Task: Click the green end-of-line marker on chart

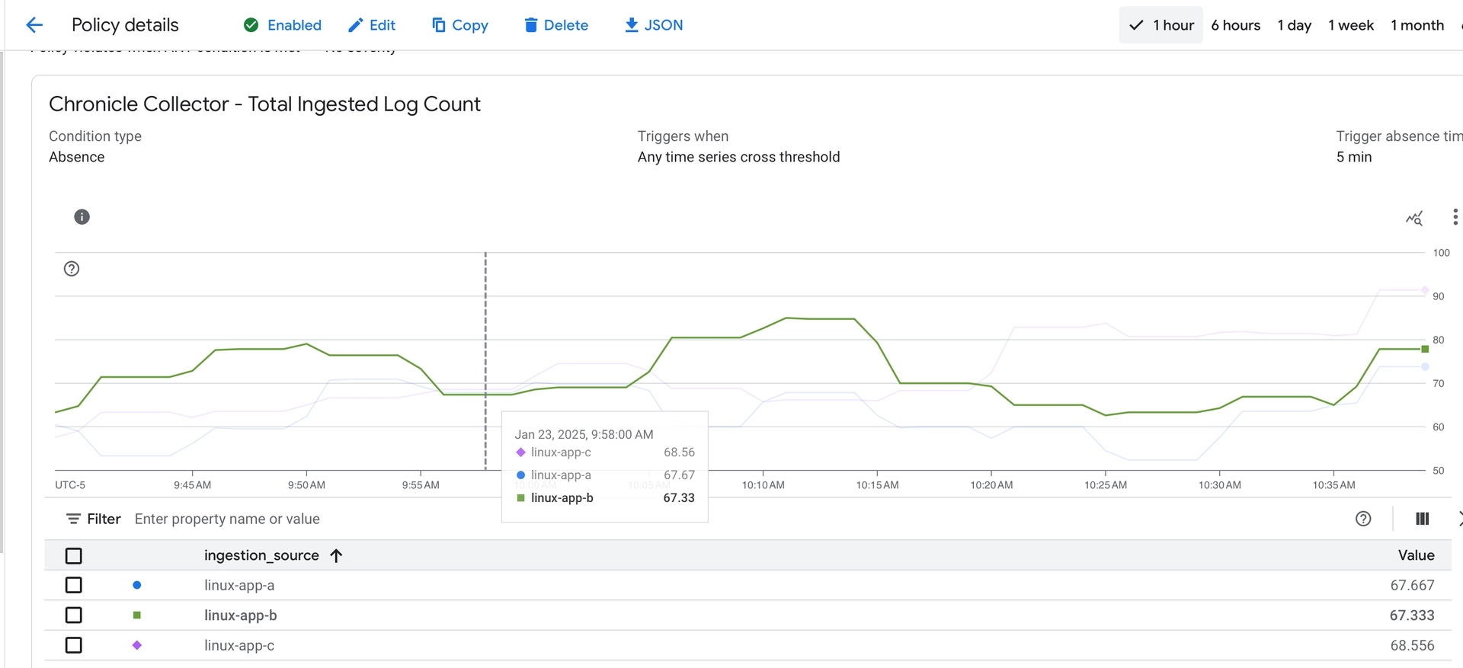Action: coord(1425,349)
